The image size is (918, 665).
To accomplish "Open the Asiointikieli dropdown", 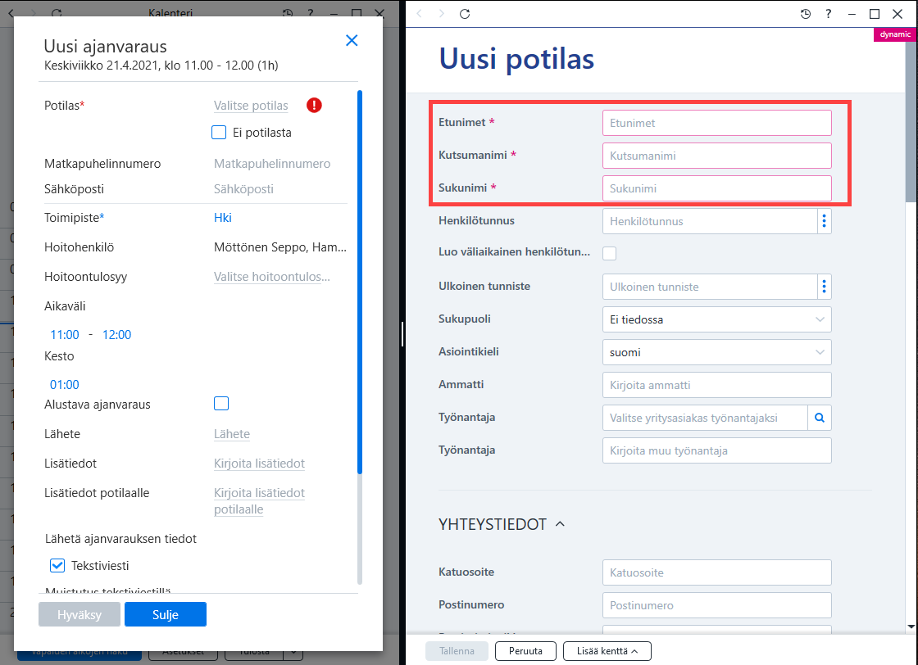I will [716, 352].
